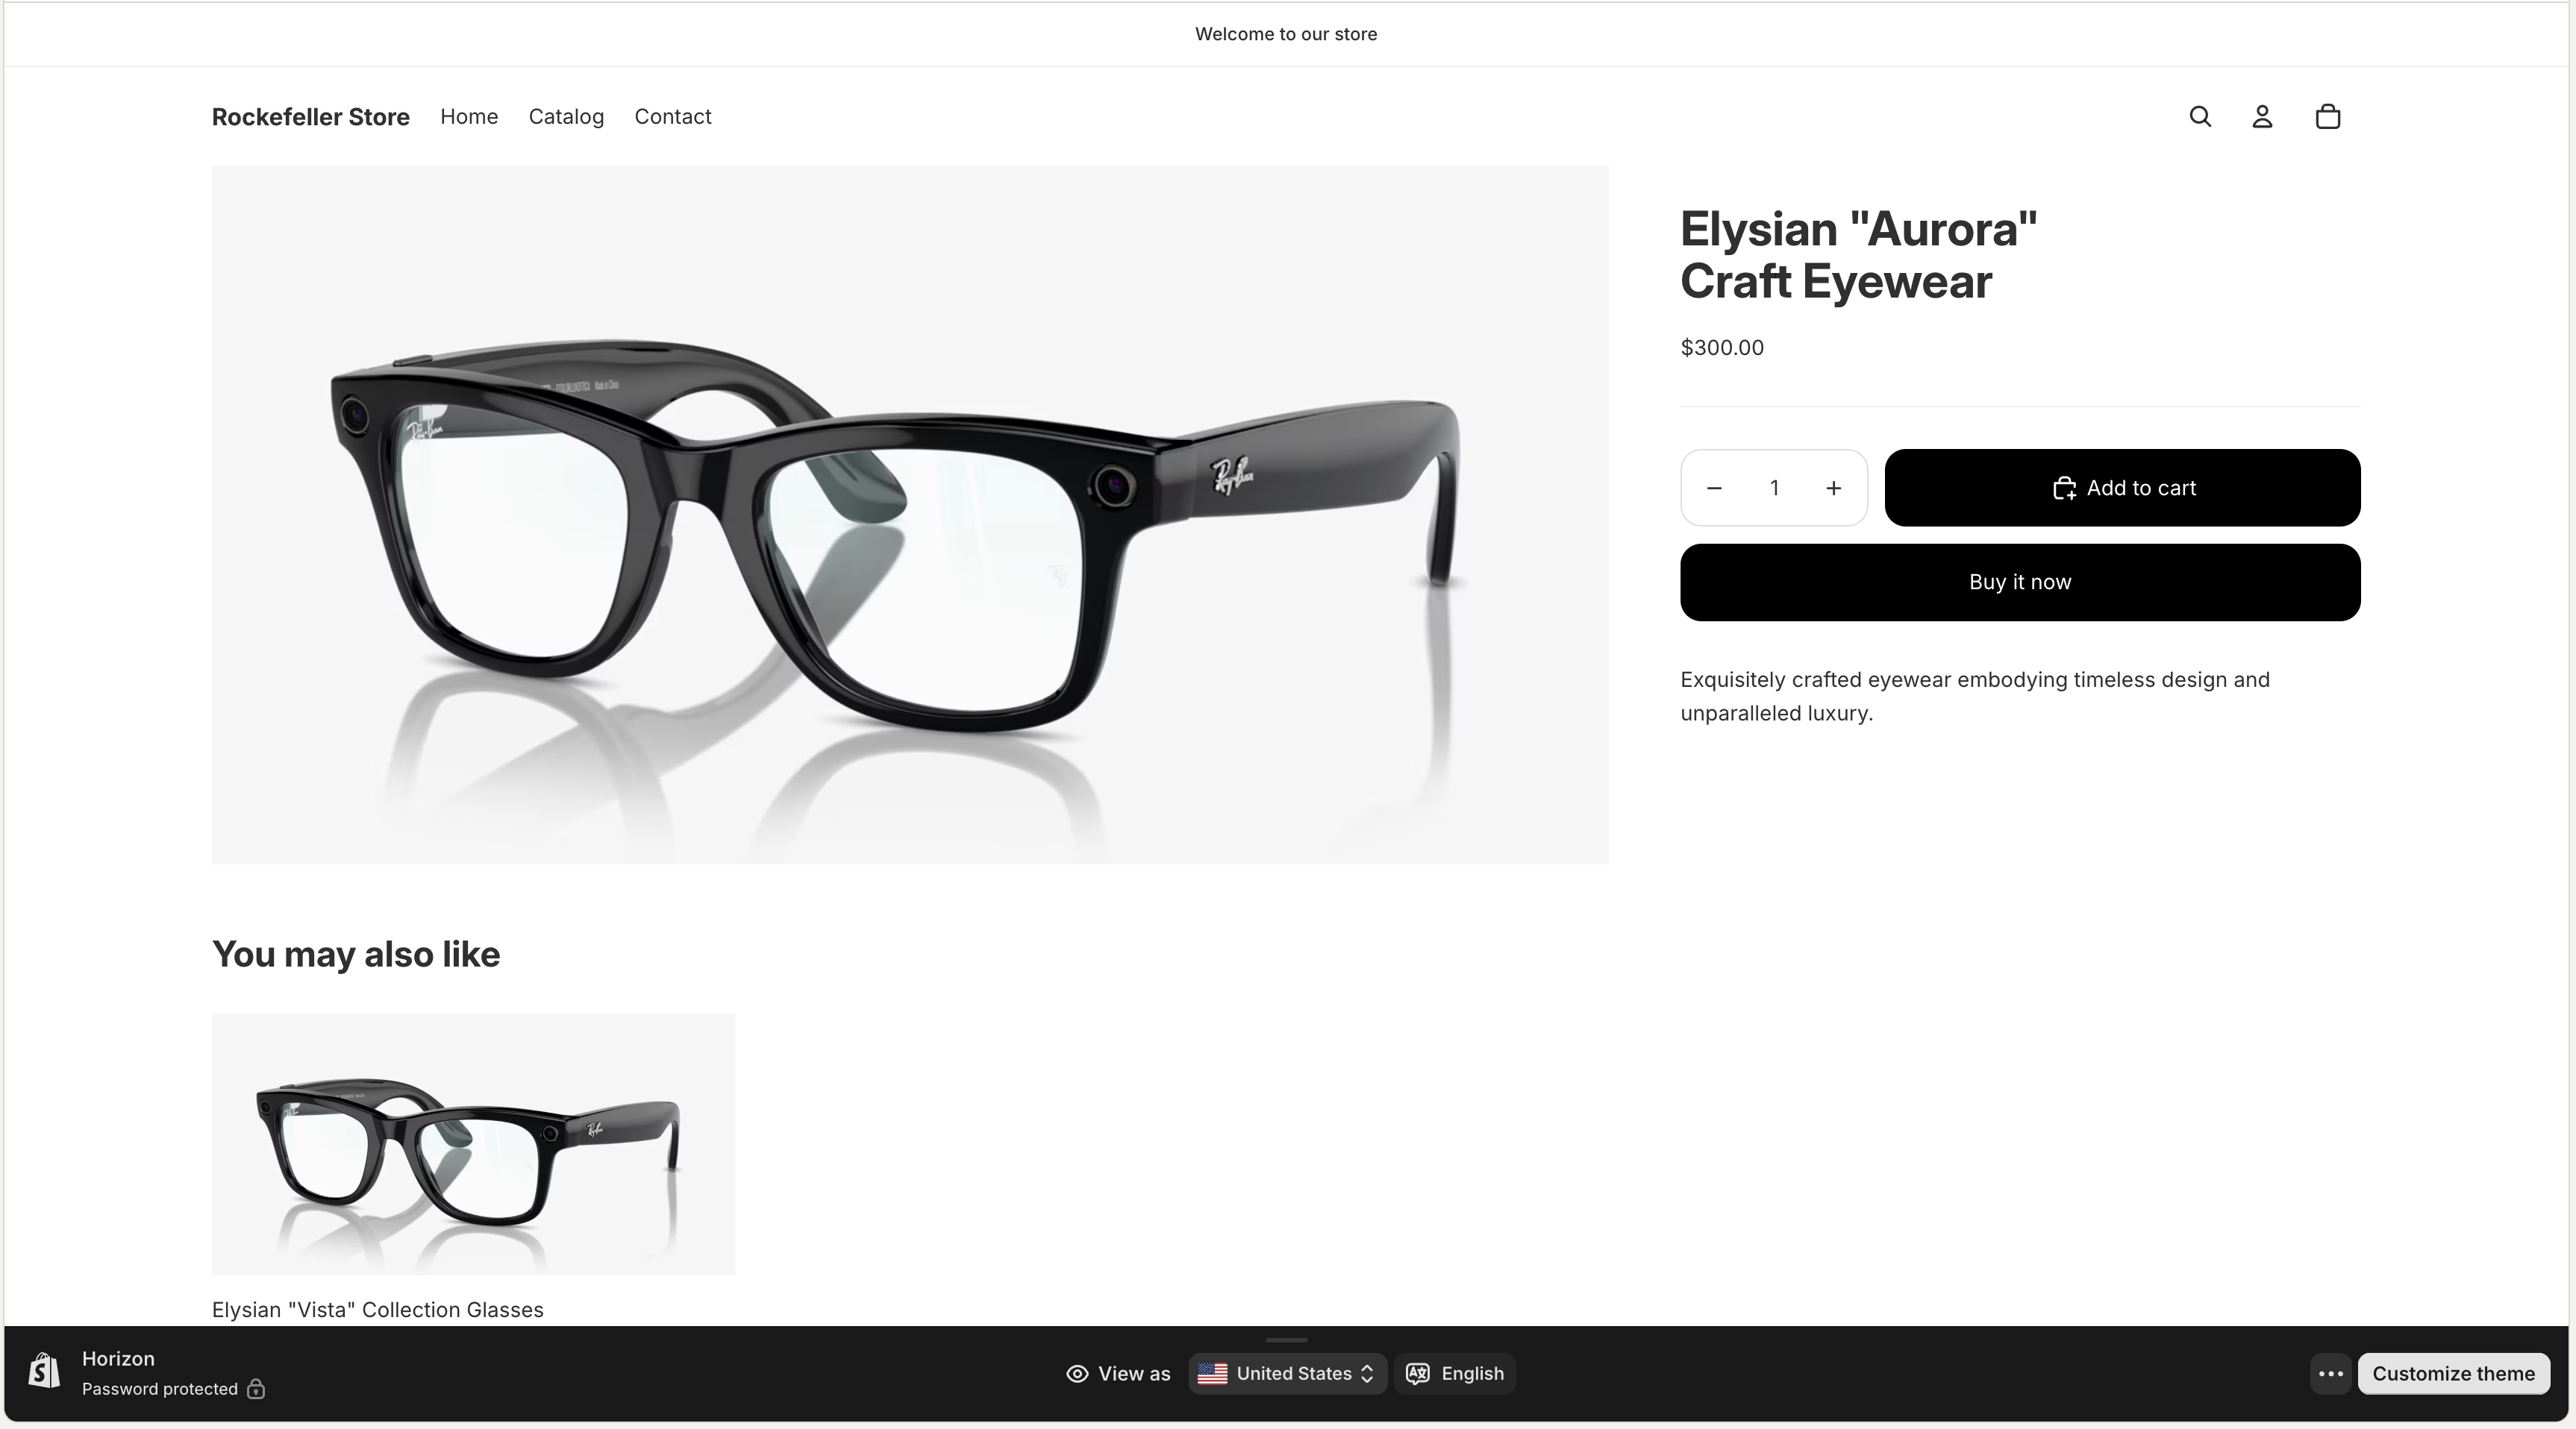Increase quantity with the plus button
Viewport: 2576px width, 1429px height.
tap(1833, 488)
